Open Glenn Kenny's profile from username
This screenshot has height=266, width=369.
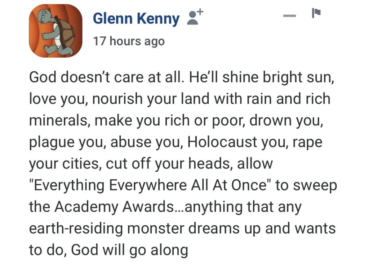tap(136, 19)
